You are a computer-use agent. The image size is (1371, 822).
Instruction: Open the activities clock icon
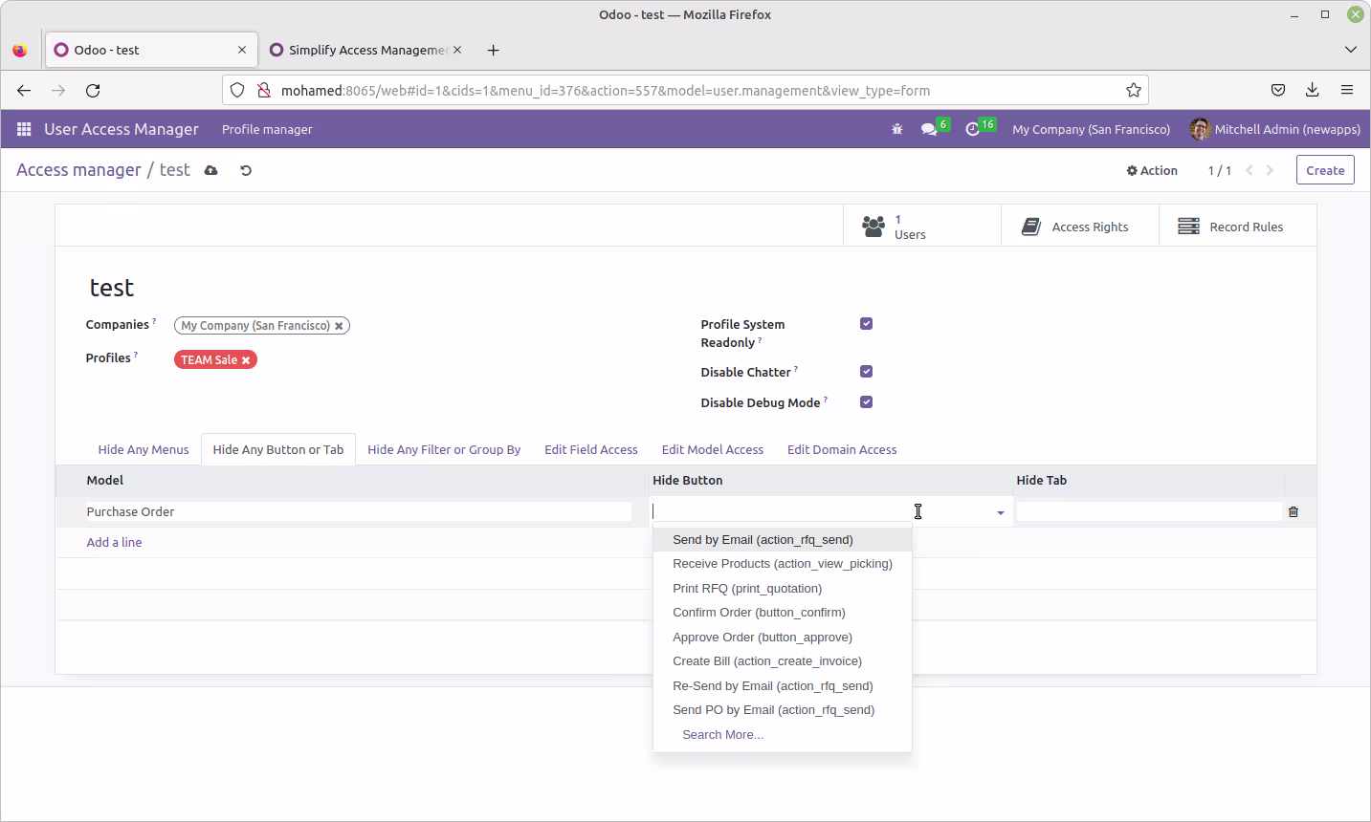[x=973, y=129]
